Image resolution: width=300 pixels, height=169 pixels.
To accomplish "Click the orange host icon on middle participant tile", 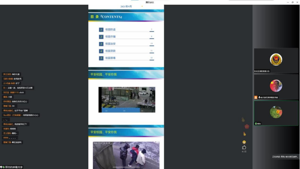I will [x=256, y=97].
